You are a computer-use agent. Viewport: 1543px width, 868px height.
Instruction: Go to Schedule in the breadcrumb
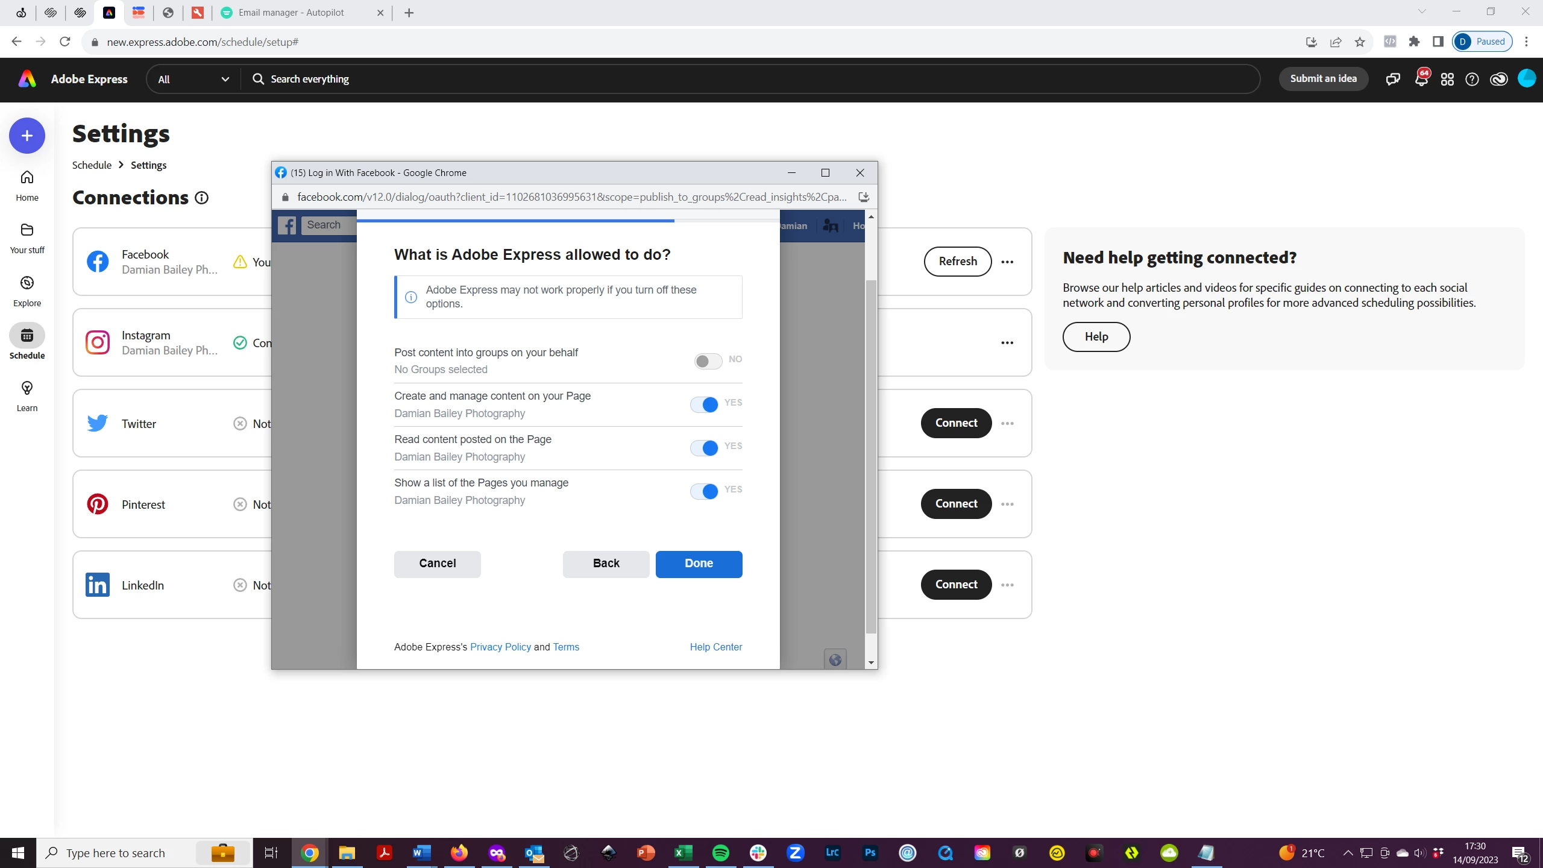[x=92, y=165]
